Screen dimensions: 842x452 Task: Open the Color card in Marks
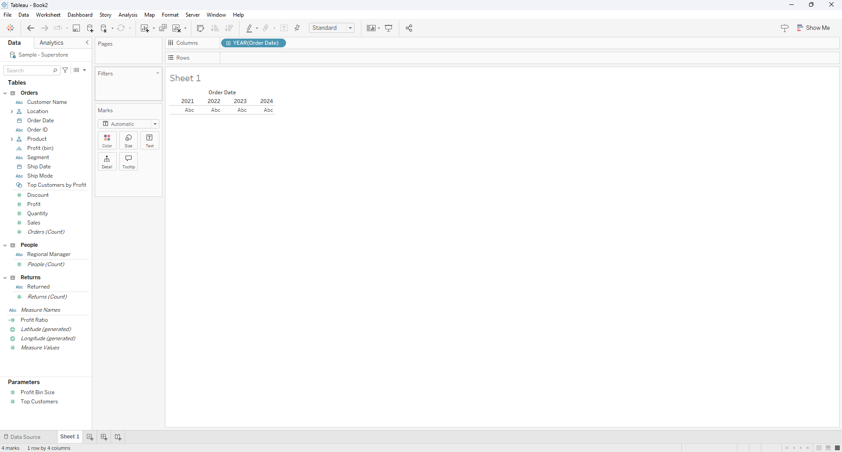coord(107,140)
